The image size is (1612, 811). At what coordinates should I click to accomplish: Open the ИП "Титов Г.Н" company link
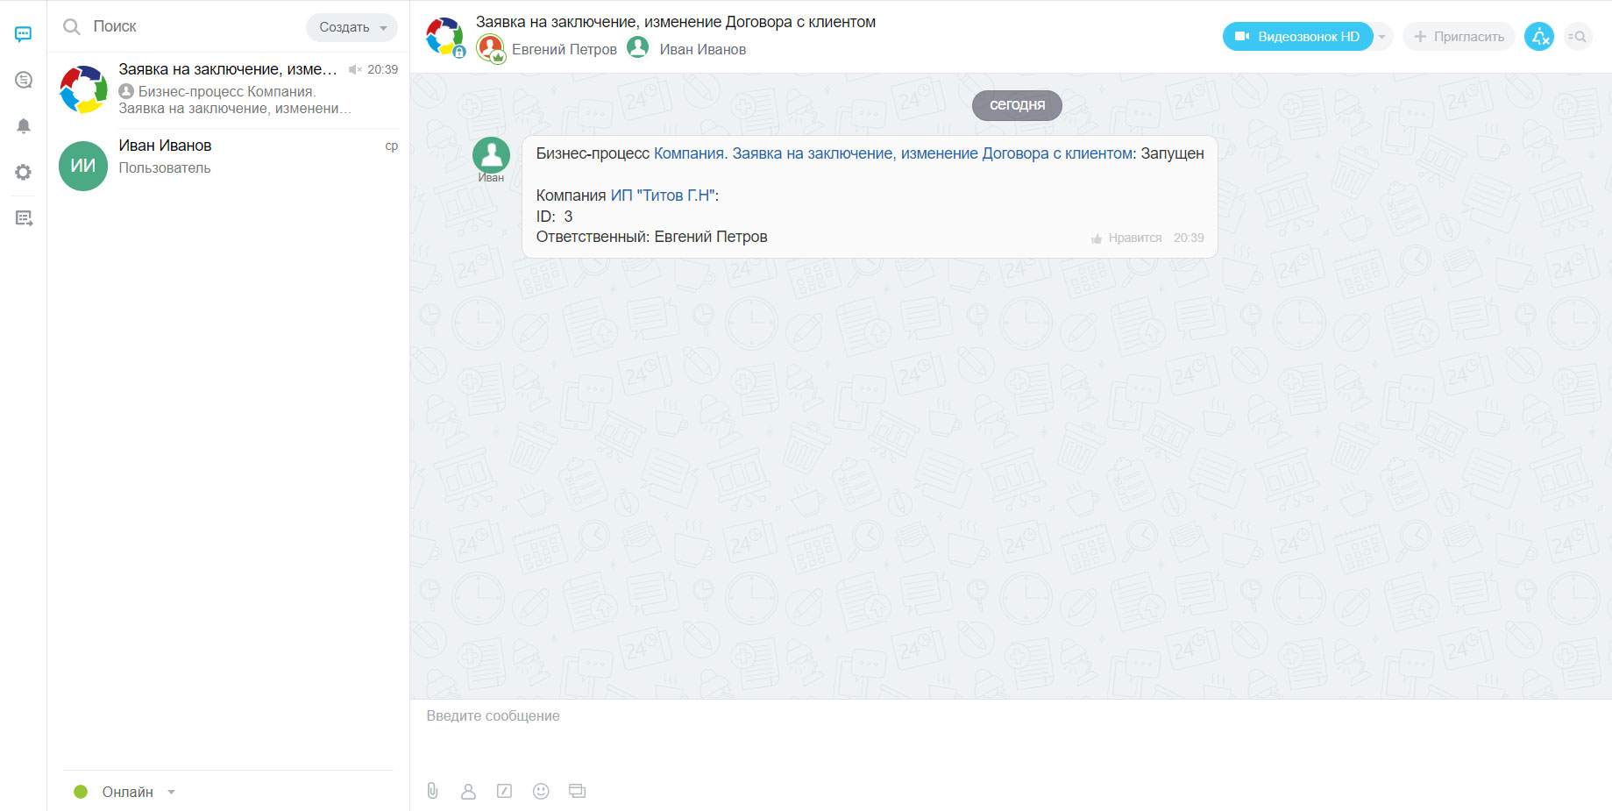(662, 196)
